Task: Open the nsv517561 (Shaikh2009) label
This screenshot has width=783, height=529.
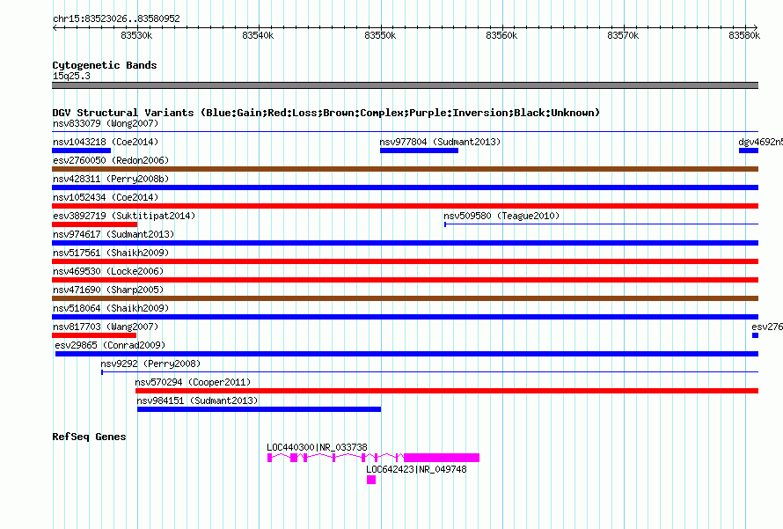Action: 111,253
